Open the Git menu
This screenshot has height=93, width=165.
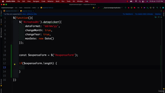[74, 1]
